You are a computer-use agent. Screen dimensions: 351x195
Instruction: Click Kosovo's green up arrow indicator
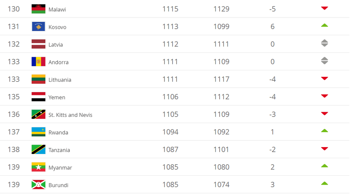[324, 25]
